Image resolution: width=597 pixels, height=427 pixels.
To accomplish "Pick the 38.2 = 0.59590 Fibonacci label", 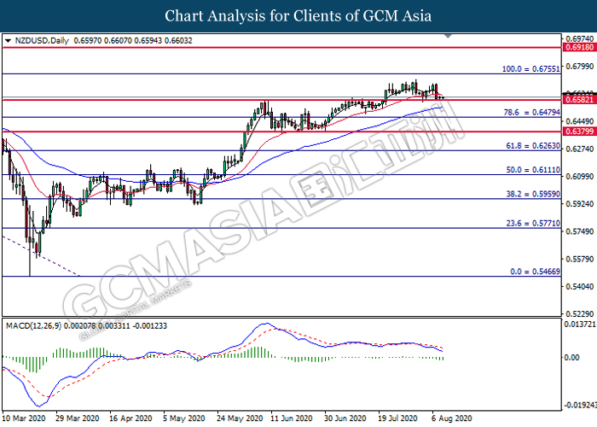I will [532, 194].
